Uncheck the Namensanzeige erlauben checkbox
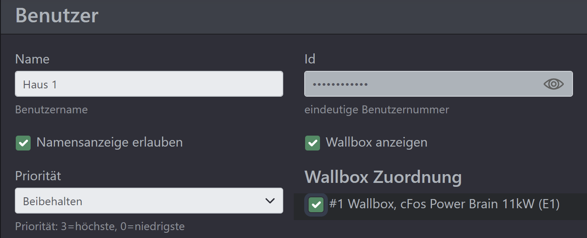Screen dimensions: 587x238 click(23, 143)
